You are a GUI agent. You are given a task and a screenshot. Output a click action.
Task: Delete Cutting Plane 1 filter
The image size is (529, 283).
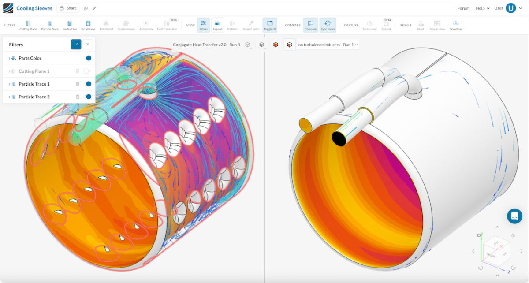coord(78,71)
